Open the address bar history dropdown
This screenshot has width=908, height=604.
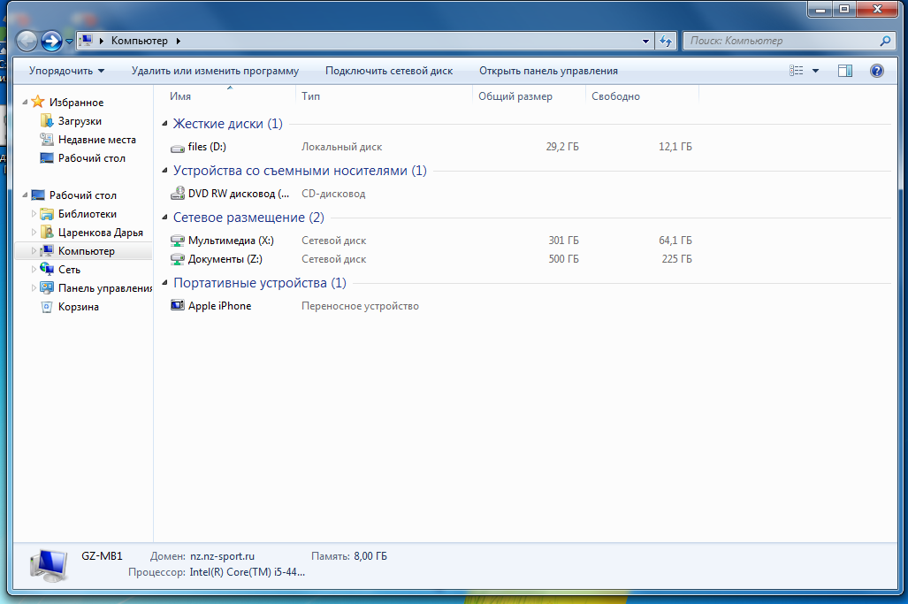[645, 41]
